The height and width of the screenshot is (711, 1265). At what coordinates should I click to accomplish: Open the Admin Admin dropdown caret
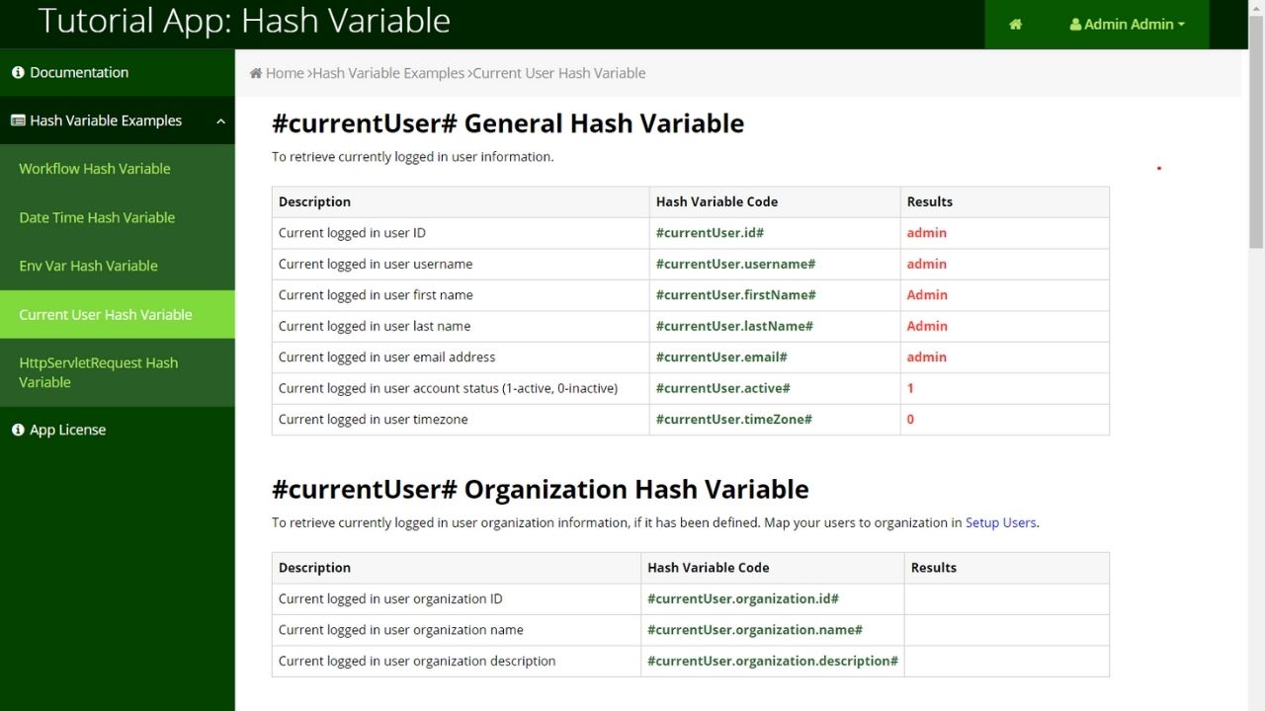[1181, 25]
